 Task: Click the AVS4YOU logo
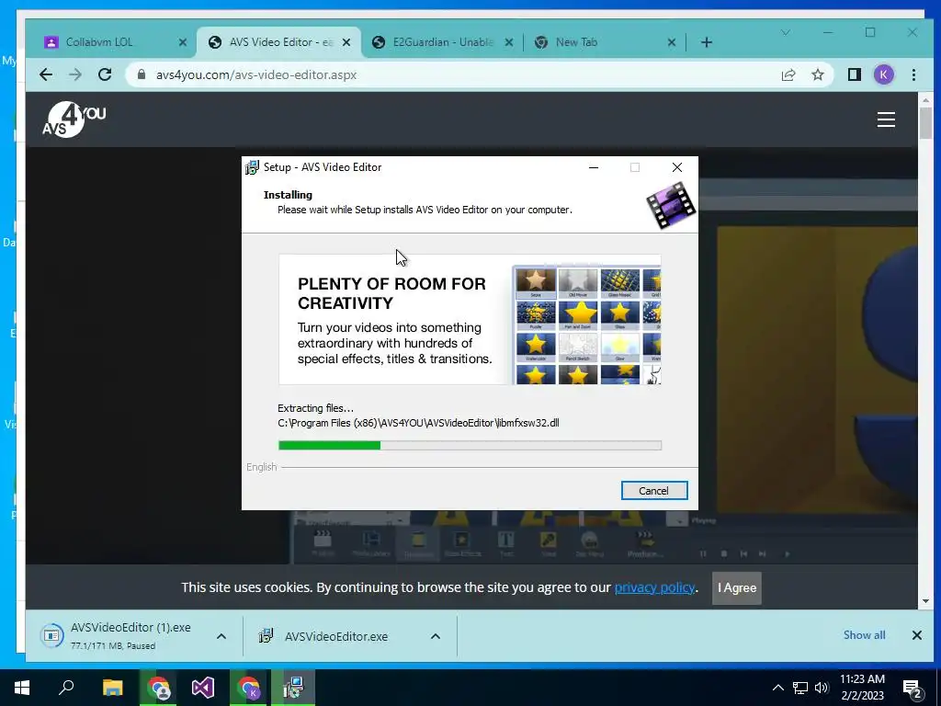point(74,119)
